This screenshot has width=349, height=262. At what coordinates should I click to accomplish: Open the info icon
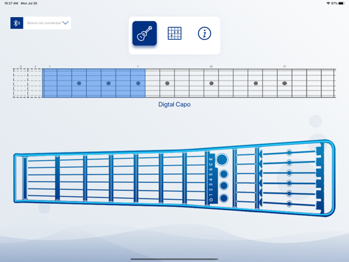pyautogui.click(x=204, y=34)
